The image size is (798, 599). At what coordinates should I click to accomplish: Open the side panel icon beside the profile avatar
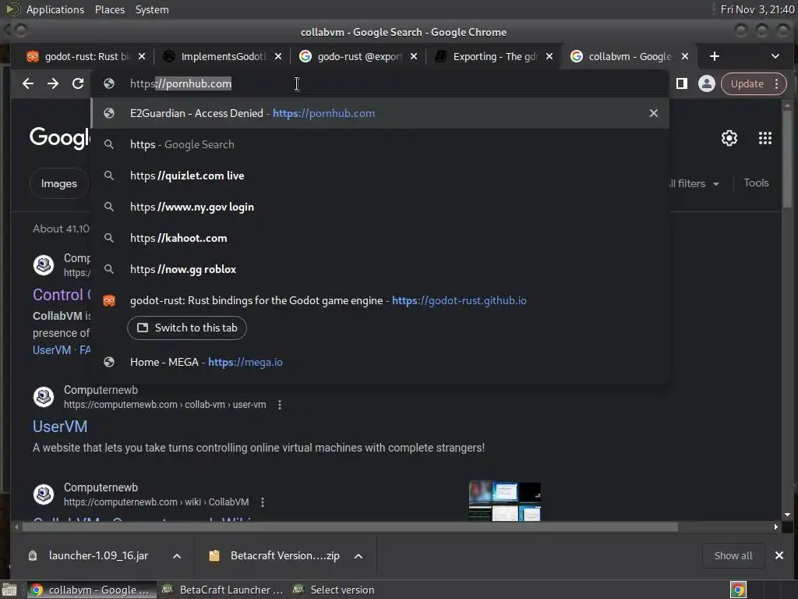click(682, 83)
